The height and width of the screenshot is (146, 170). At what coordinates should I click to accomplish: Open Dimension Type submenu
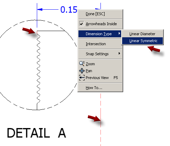(x=100, y=34)
